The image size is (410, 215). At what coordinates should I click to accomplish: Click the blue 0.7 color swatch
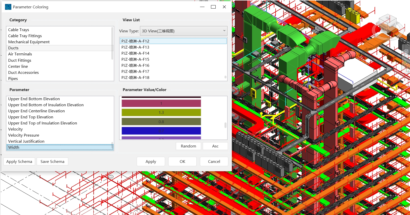point(161,131)
